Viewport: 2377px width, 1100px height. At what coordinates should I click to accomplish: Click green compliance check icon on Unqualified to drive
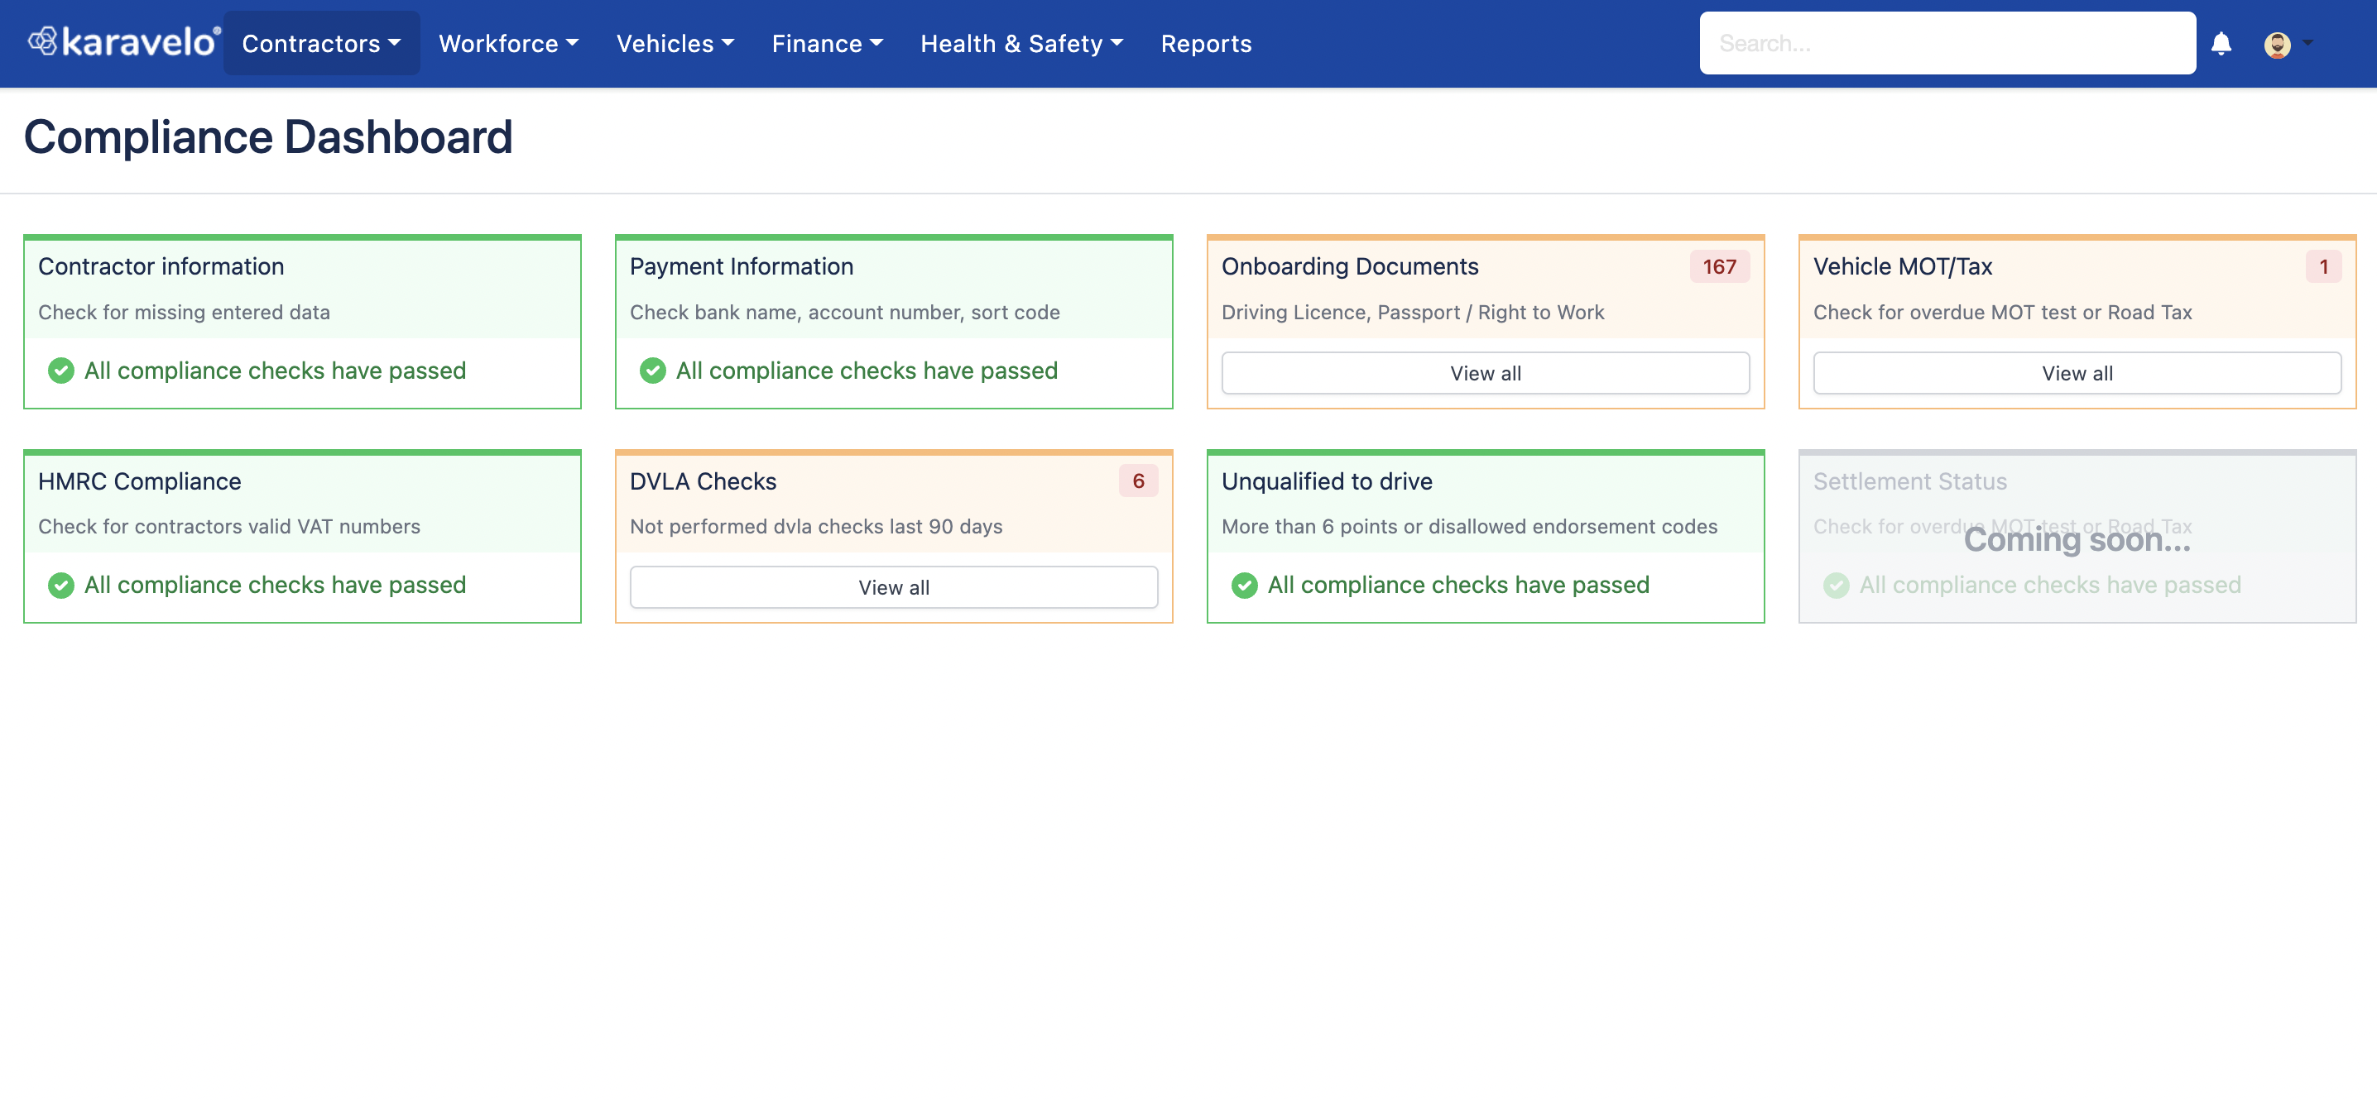point(1243,583)
